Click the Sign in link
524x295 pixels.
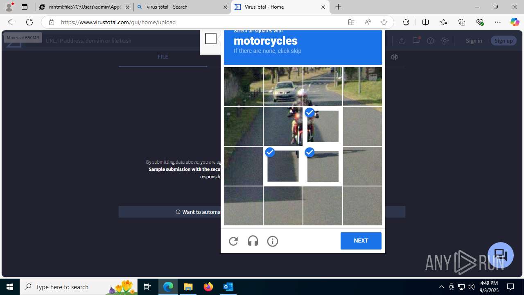pyautogui.click(x=474, y=41)
